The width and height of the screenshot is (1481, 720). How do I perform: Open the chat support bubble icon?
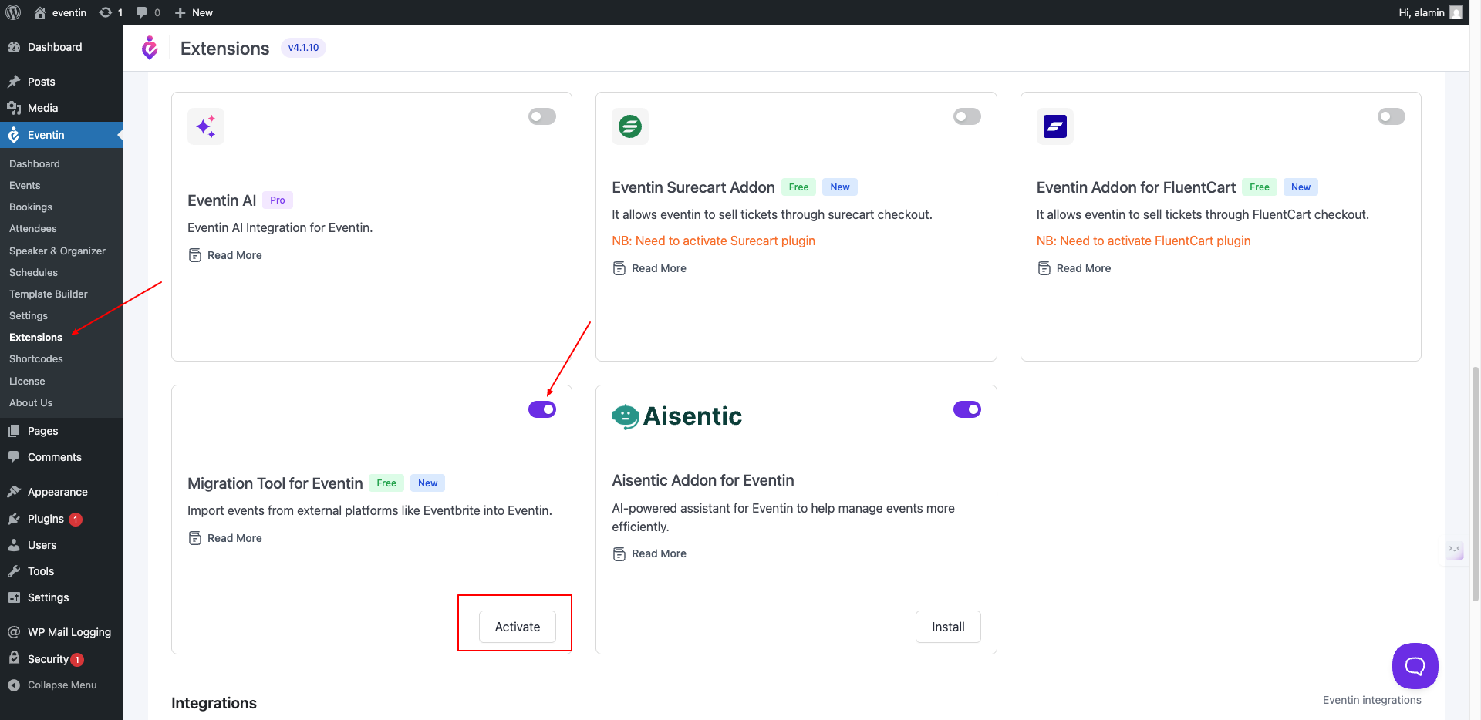coord(1415,666)
